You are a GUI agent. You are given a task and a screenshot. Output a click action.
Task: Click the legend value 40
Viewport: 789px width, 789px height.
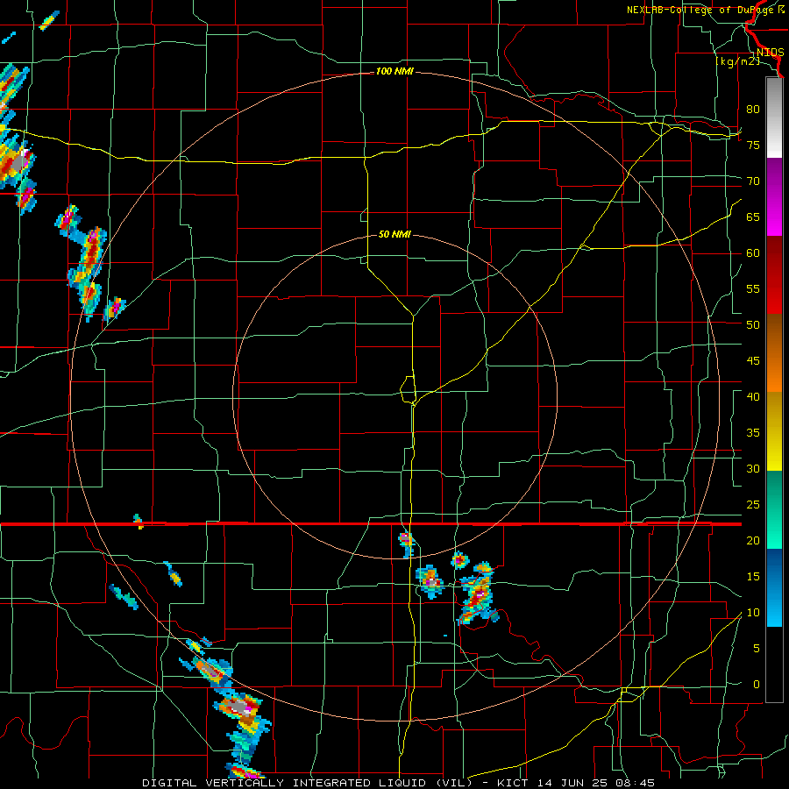[x=753, y=396]
